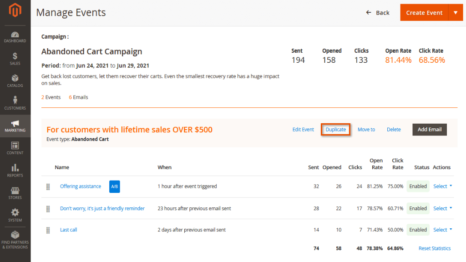Click the Reset Statistics link

click(435, 248)
